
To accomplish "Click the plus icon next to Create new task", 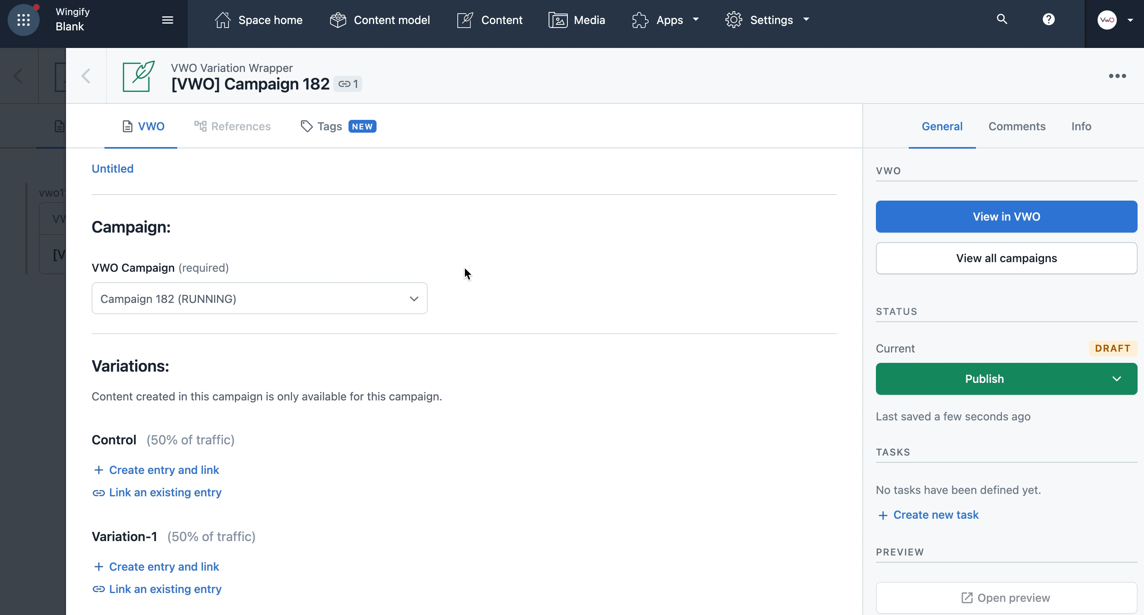I will click(883, 515).
